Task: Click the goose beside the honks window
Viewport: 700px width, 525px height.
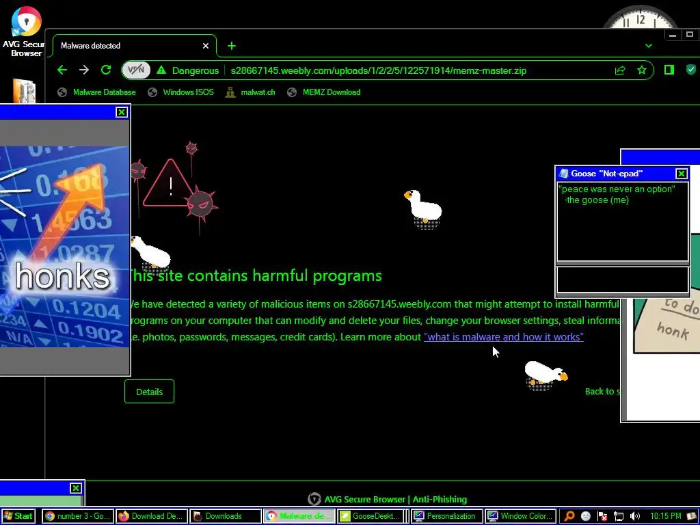Action: click(x=150, y=253)
